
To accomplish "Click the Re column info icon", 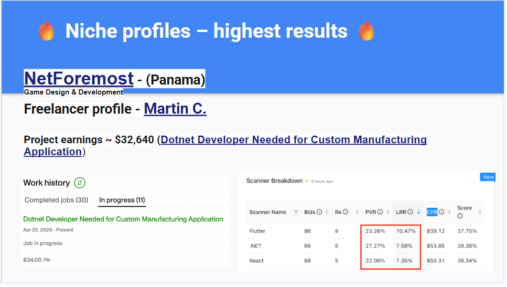I will coord(345,212).
